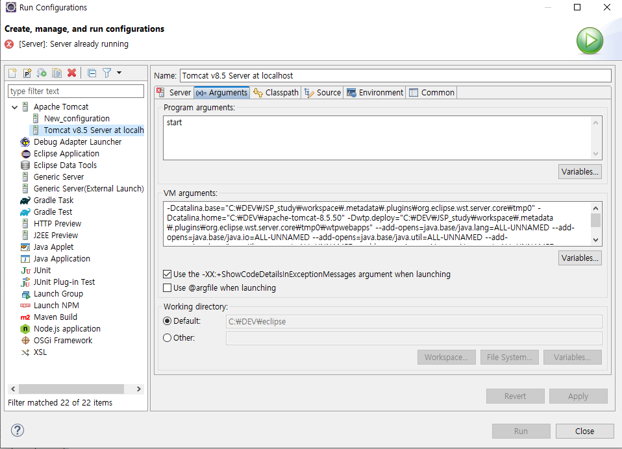Select New_configuration under Apache Tomcat
622x449 pixels.
click(77, 119)
